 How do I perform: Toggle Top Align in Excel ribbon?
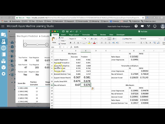(x=102, y=39)
